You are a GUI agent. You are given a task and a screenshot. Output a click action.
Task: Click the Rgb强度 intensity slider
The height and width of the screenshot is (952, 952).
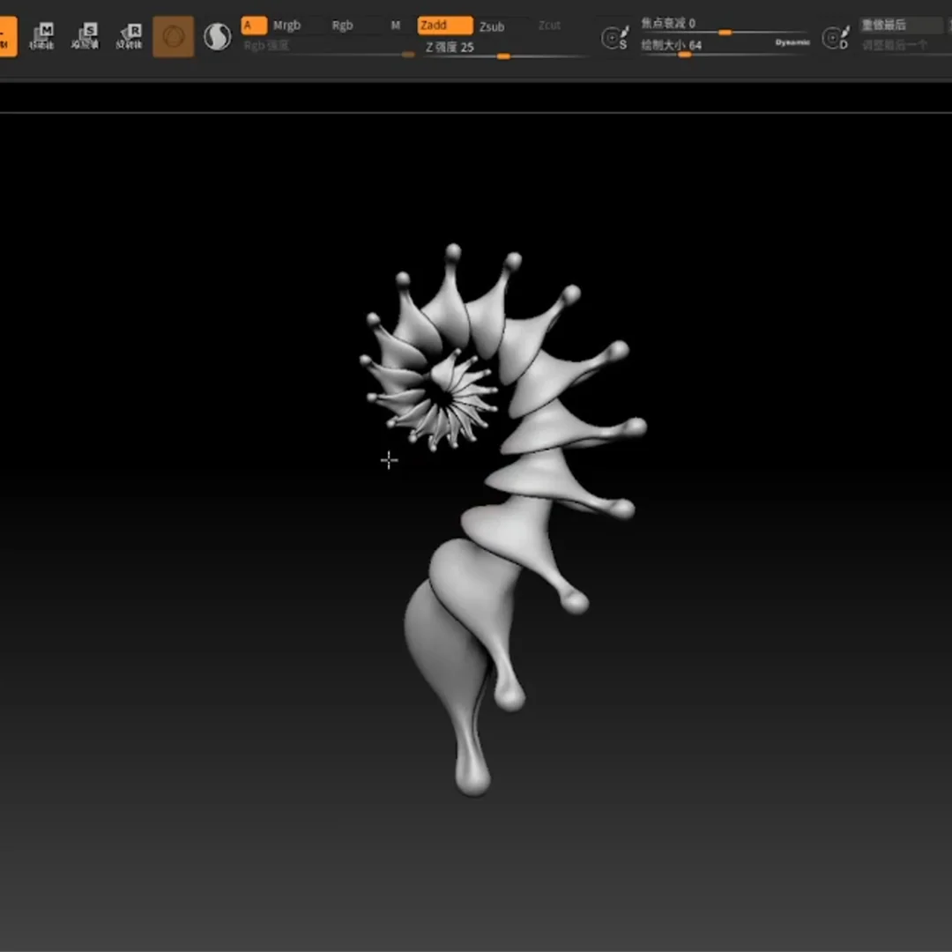tap(329, 48)
